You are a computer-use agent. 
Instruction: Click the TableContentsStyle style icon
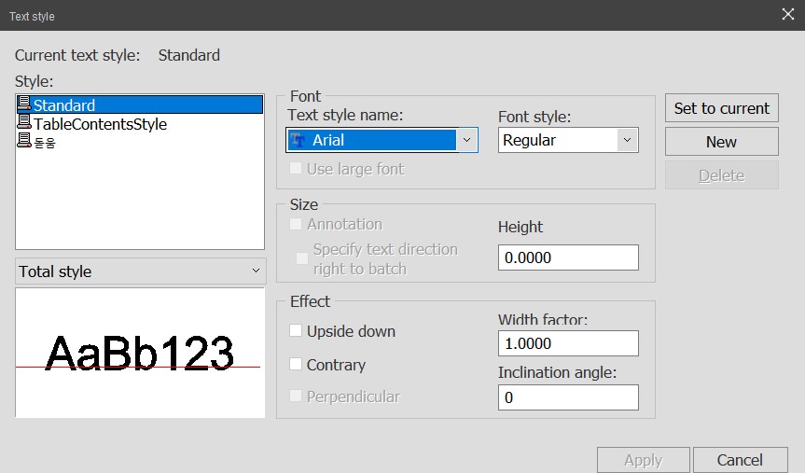[x=23, y=121]
